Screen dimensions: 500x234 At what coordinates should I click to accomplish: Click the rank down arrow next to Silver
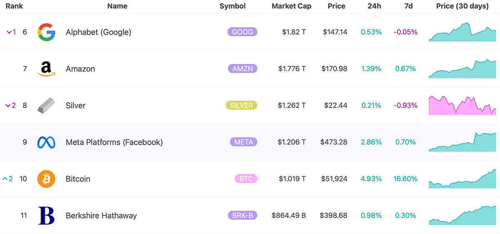(8, 106)
